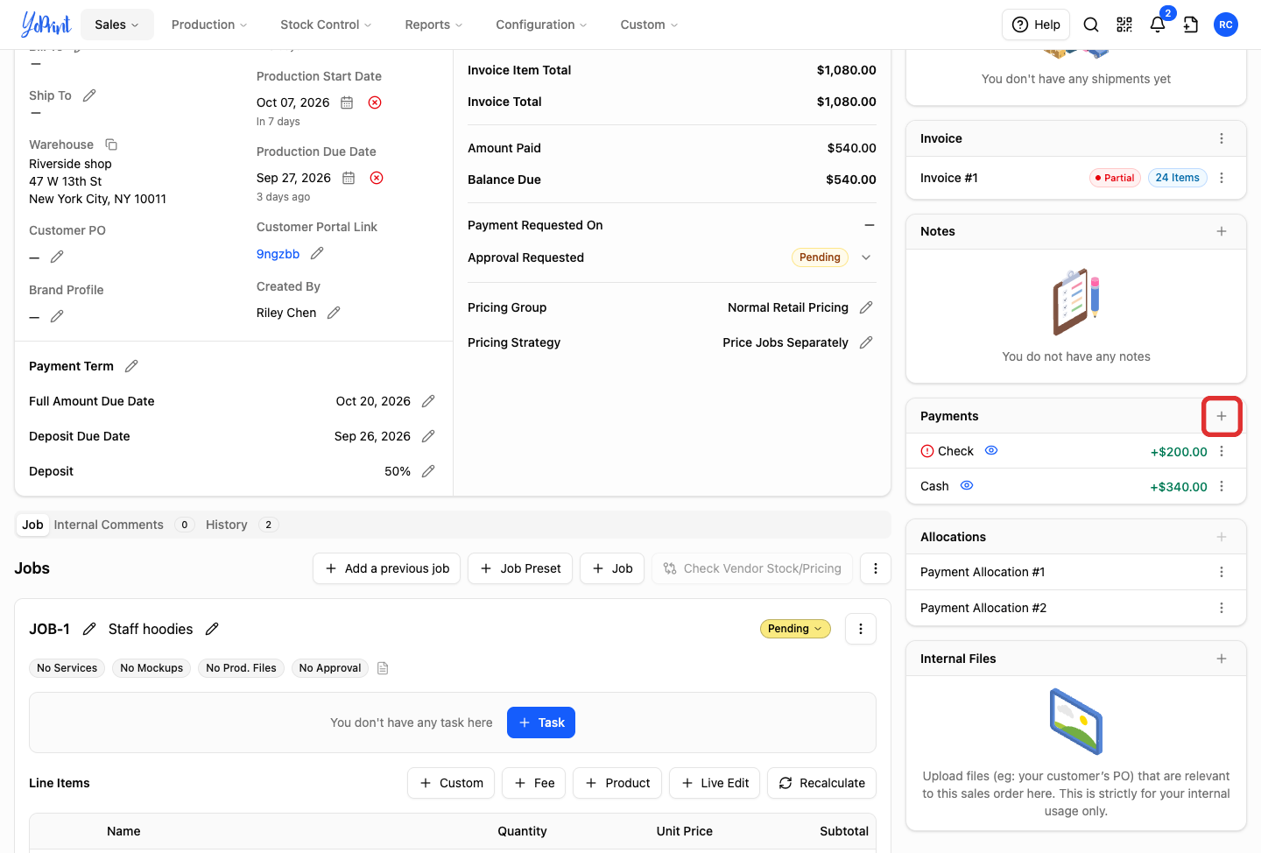Edit the Full Amount Due Date
1261x853 pixels.
point(428,401)
